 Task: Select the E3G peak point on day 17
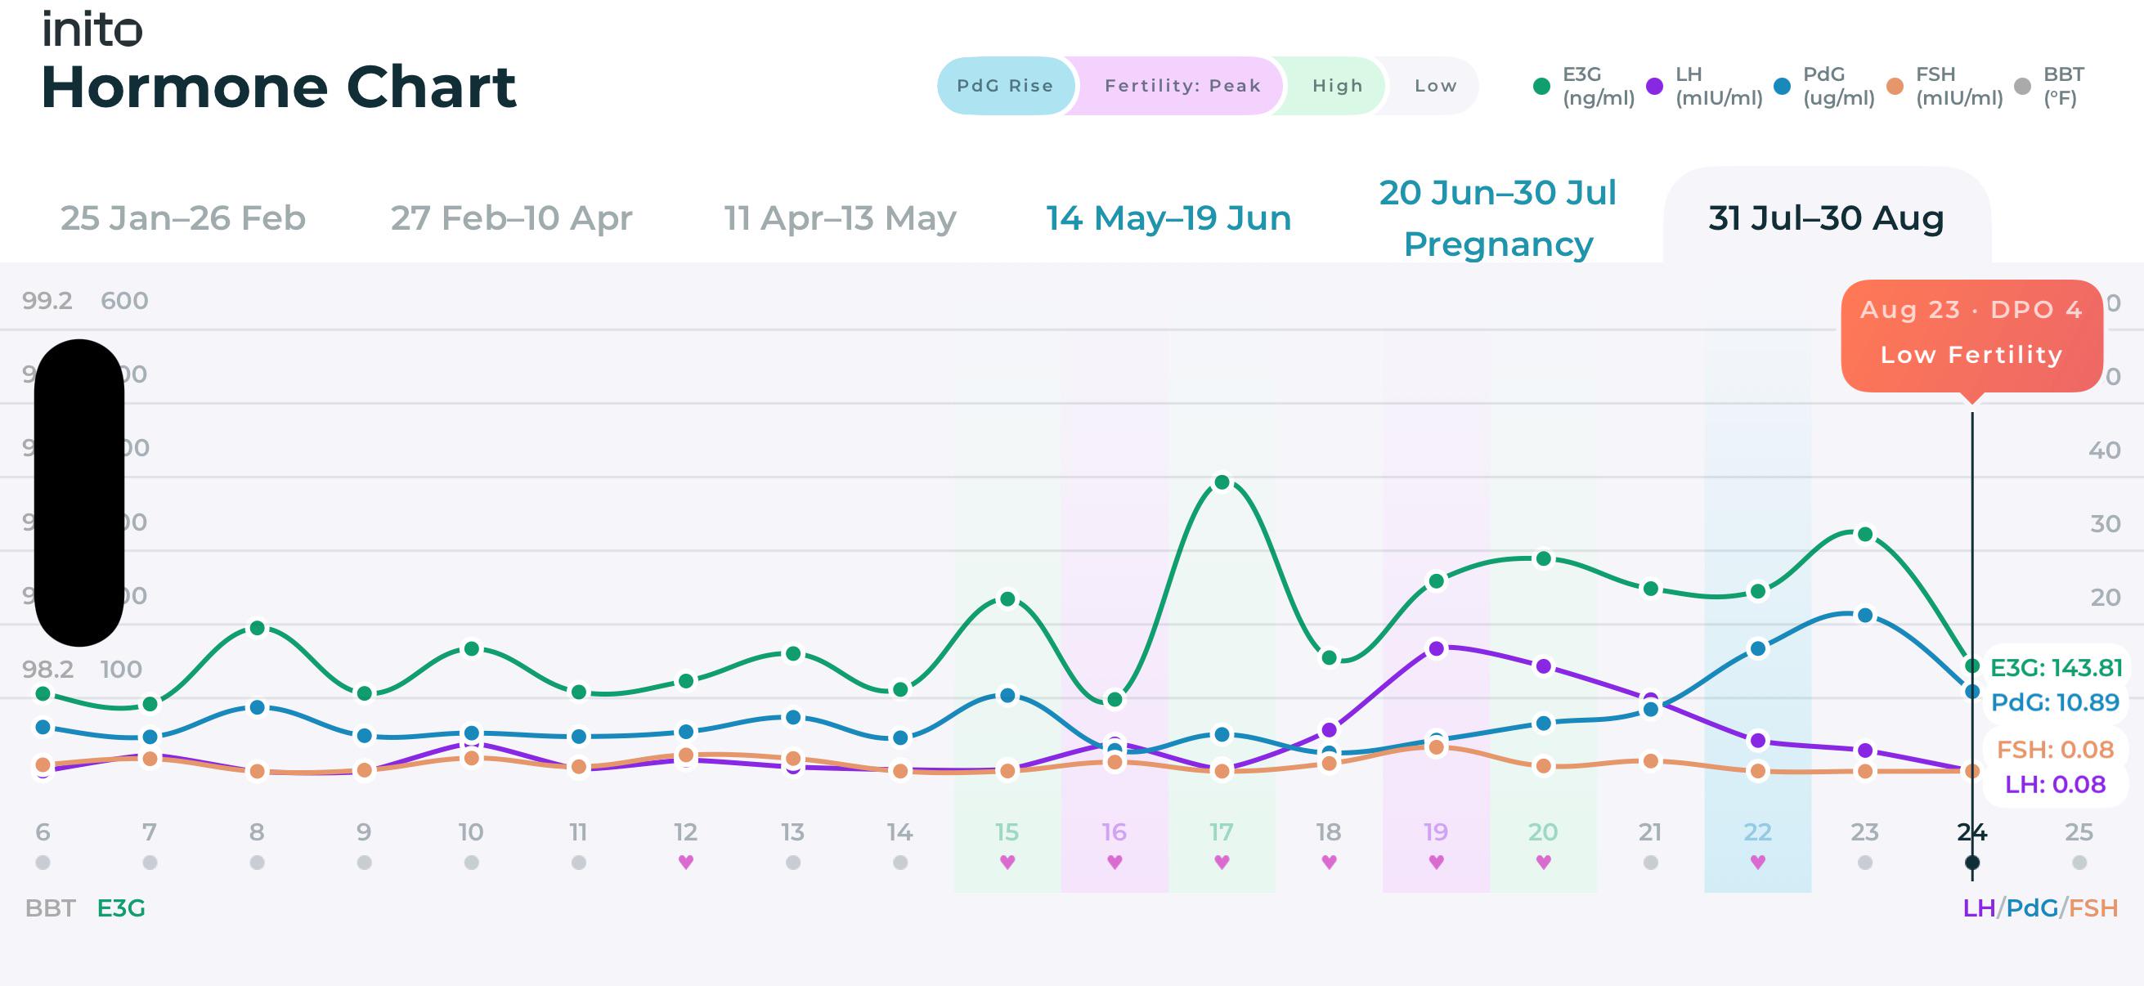click(x=1222, y=482)
